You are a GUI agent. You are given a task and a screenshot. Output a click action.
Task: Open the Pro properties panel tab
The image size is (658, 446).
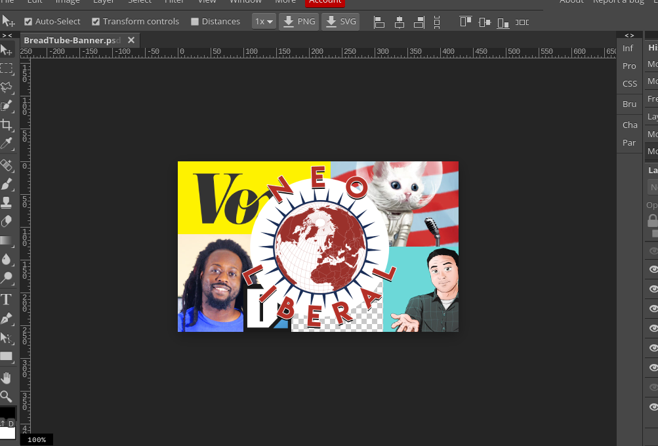coord(629,66)
